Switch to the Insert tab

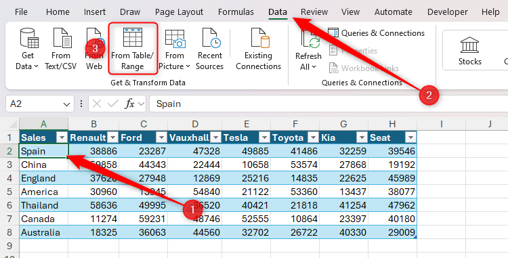pyautogui.click(x=95, y=12)
